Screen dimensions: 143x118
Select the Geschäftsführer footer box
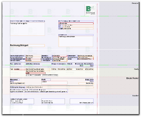(53, 101)
